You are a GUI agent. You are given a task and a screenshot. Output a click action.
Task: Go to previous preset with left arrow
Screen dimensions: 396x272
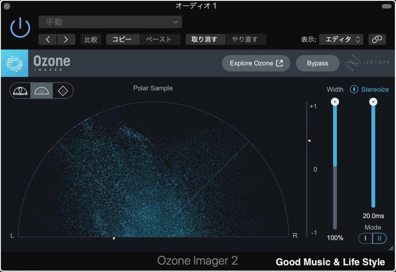pyautogui.click(x=48, y=39)
